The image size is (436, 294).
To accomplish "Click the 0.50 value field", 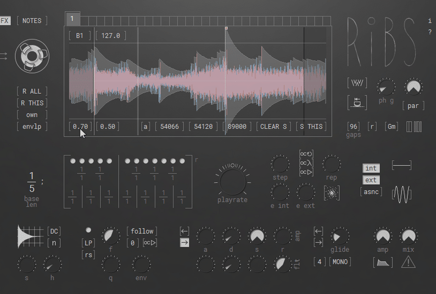I will click(x=108, y=127).
